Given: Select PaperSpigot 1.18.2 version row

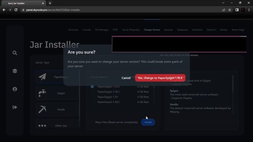Looking at the screenshot, I should tap(123, 102).
